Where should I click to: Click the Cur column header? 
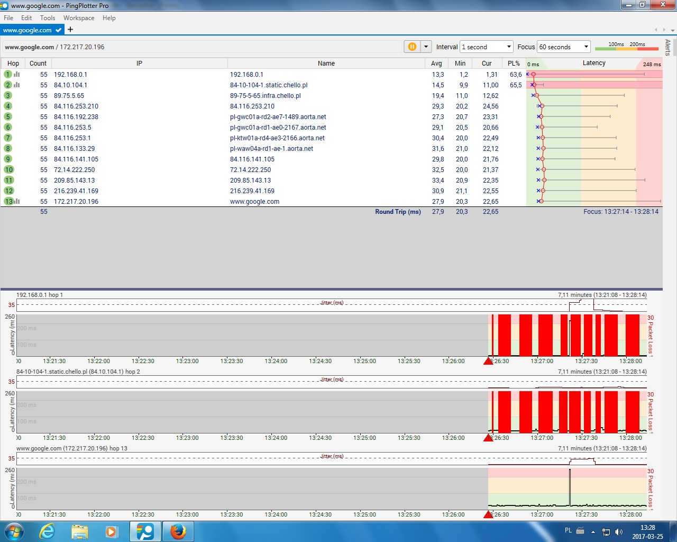point(487,63)
